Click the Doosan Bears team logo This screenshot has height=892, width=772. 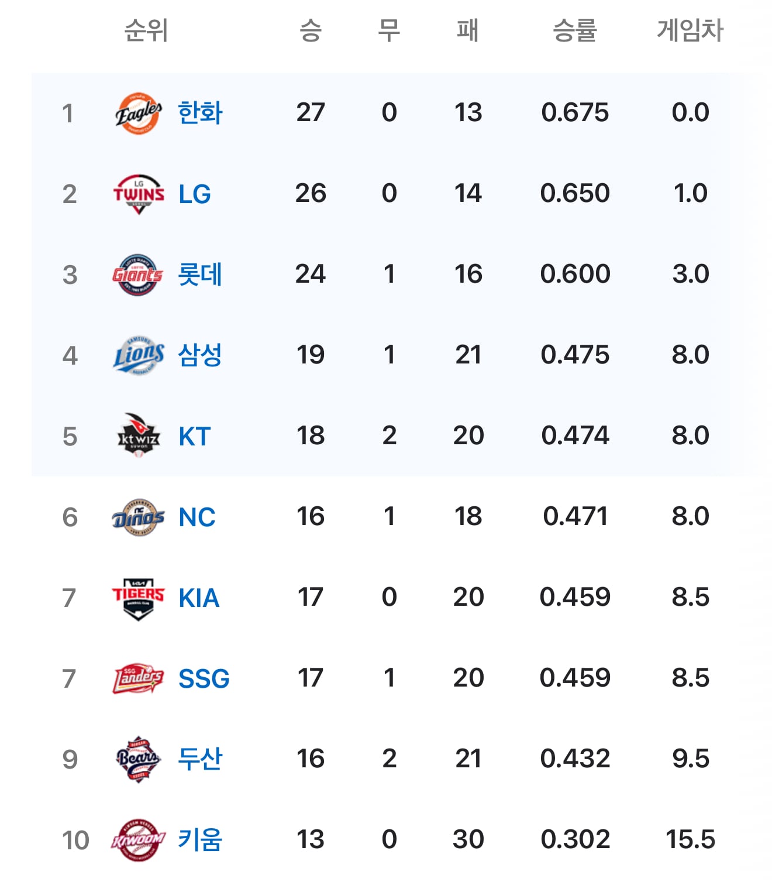138,759
